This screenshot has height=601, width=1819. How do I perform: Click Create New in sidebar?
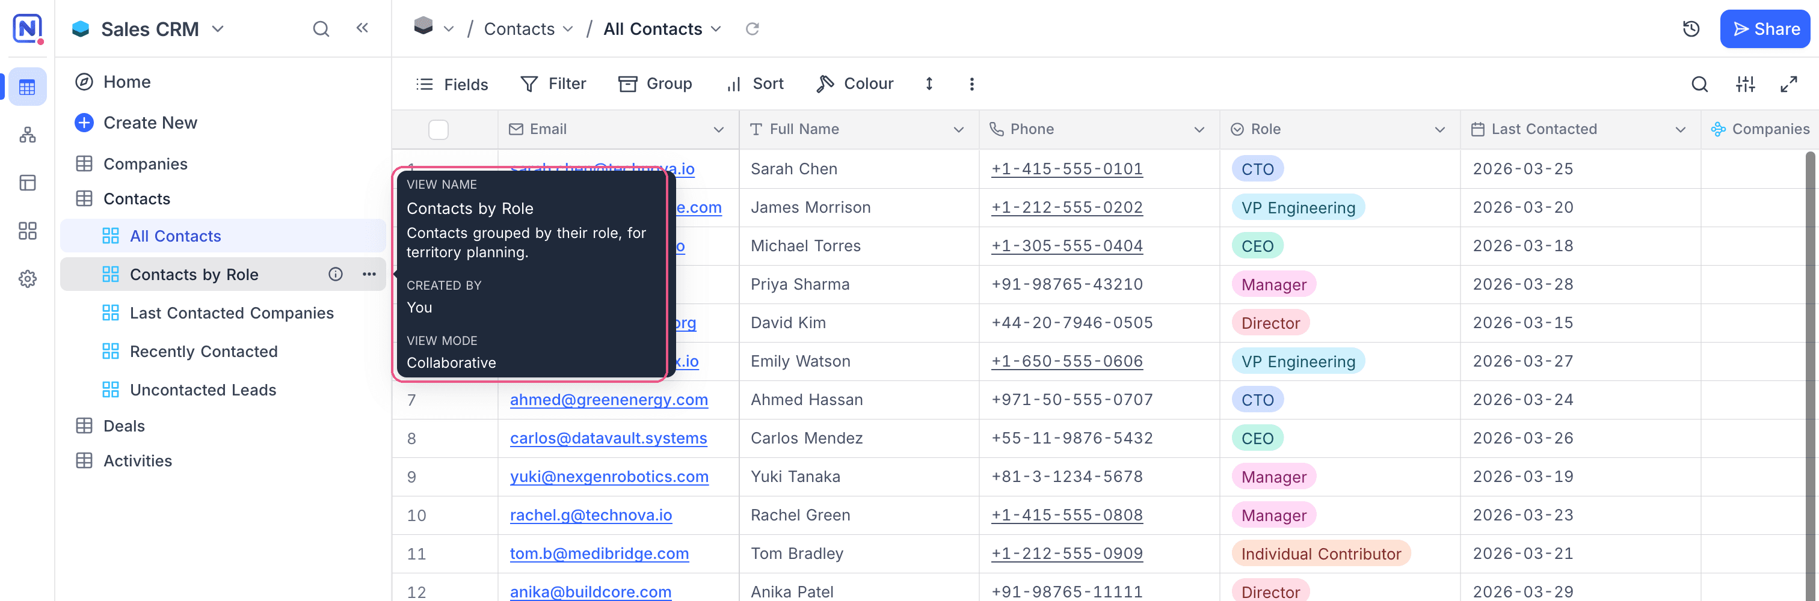[137, 123]
